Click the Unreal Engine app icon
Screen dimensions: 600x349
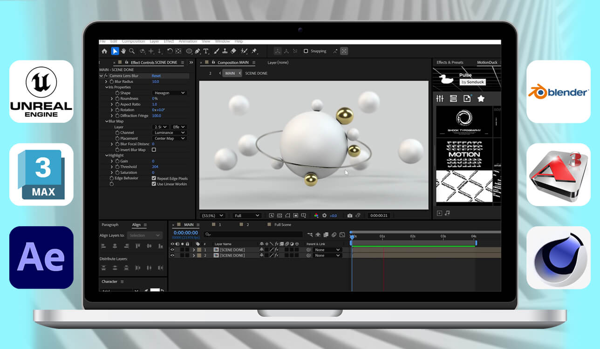(41, 92)
